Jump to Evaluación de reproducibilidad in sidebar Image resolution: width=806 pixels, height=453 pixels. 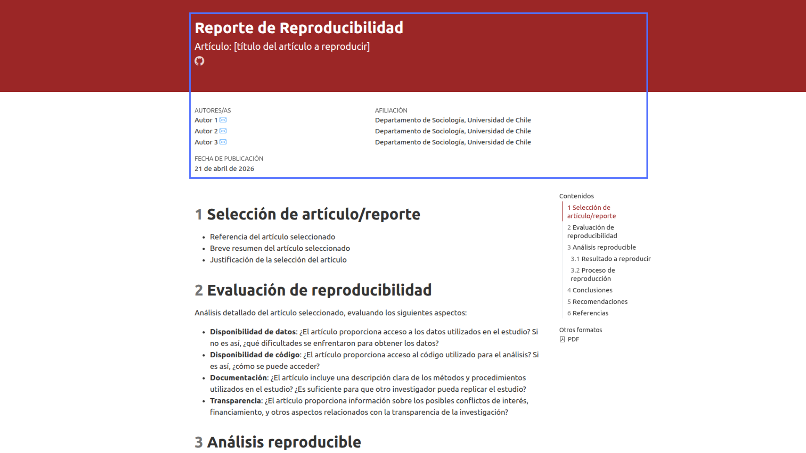click(x=592, y=232)
